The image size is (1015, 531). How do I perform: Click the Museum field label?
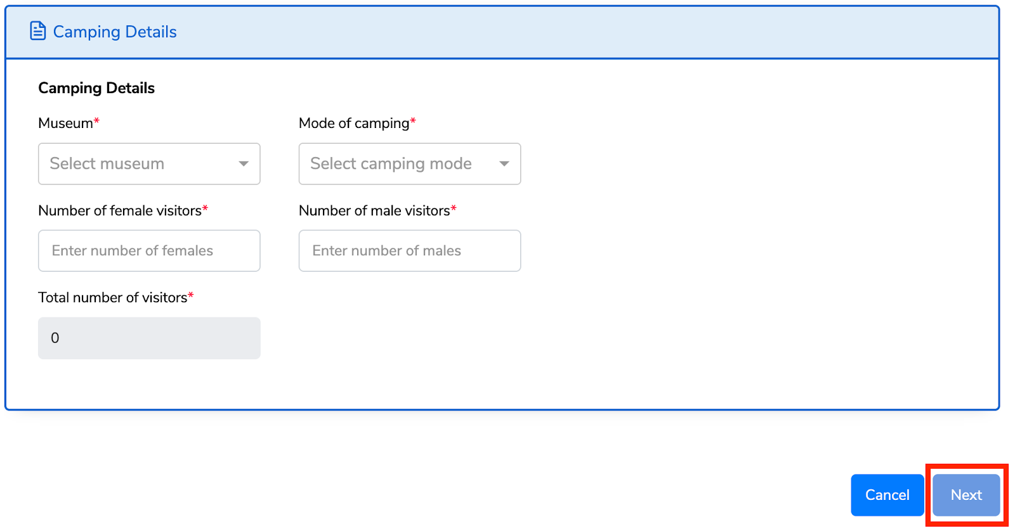pyautogui.click(x=65, y=123)
